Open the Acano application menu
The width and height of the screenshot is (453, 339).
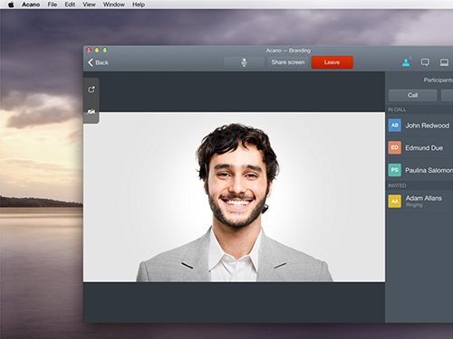[x=31, y=5]
